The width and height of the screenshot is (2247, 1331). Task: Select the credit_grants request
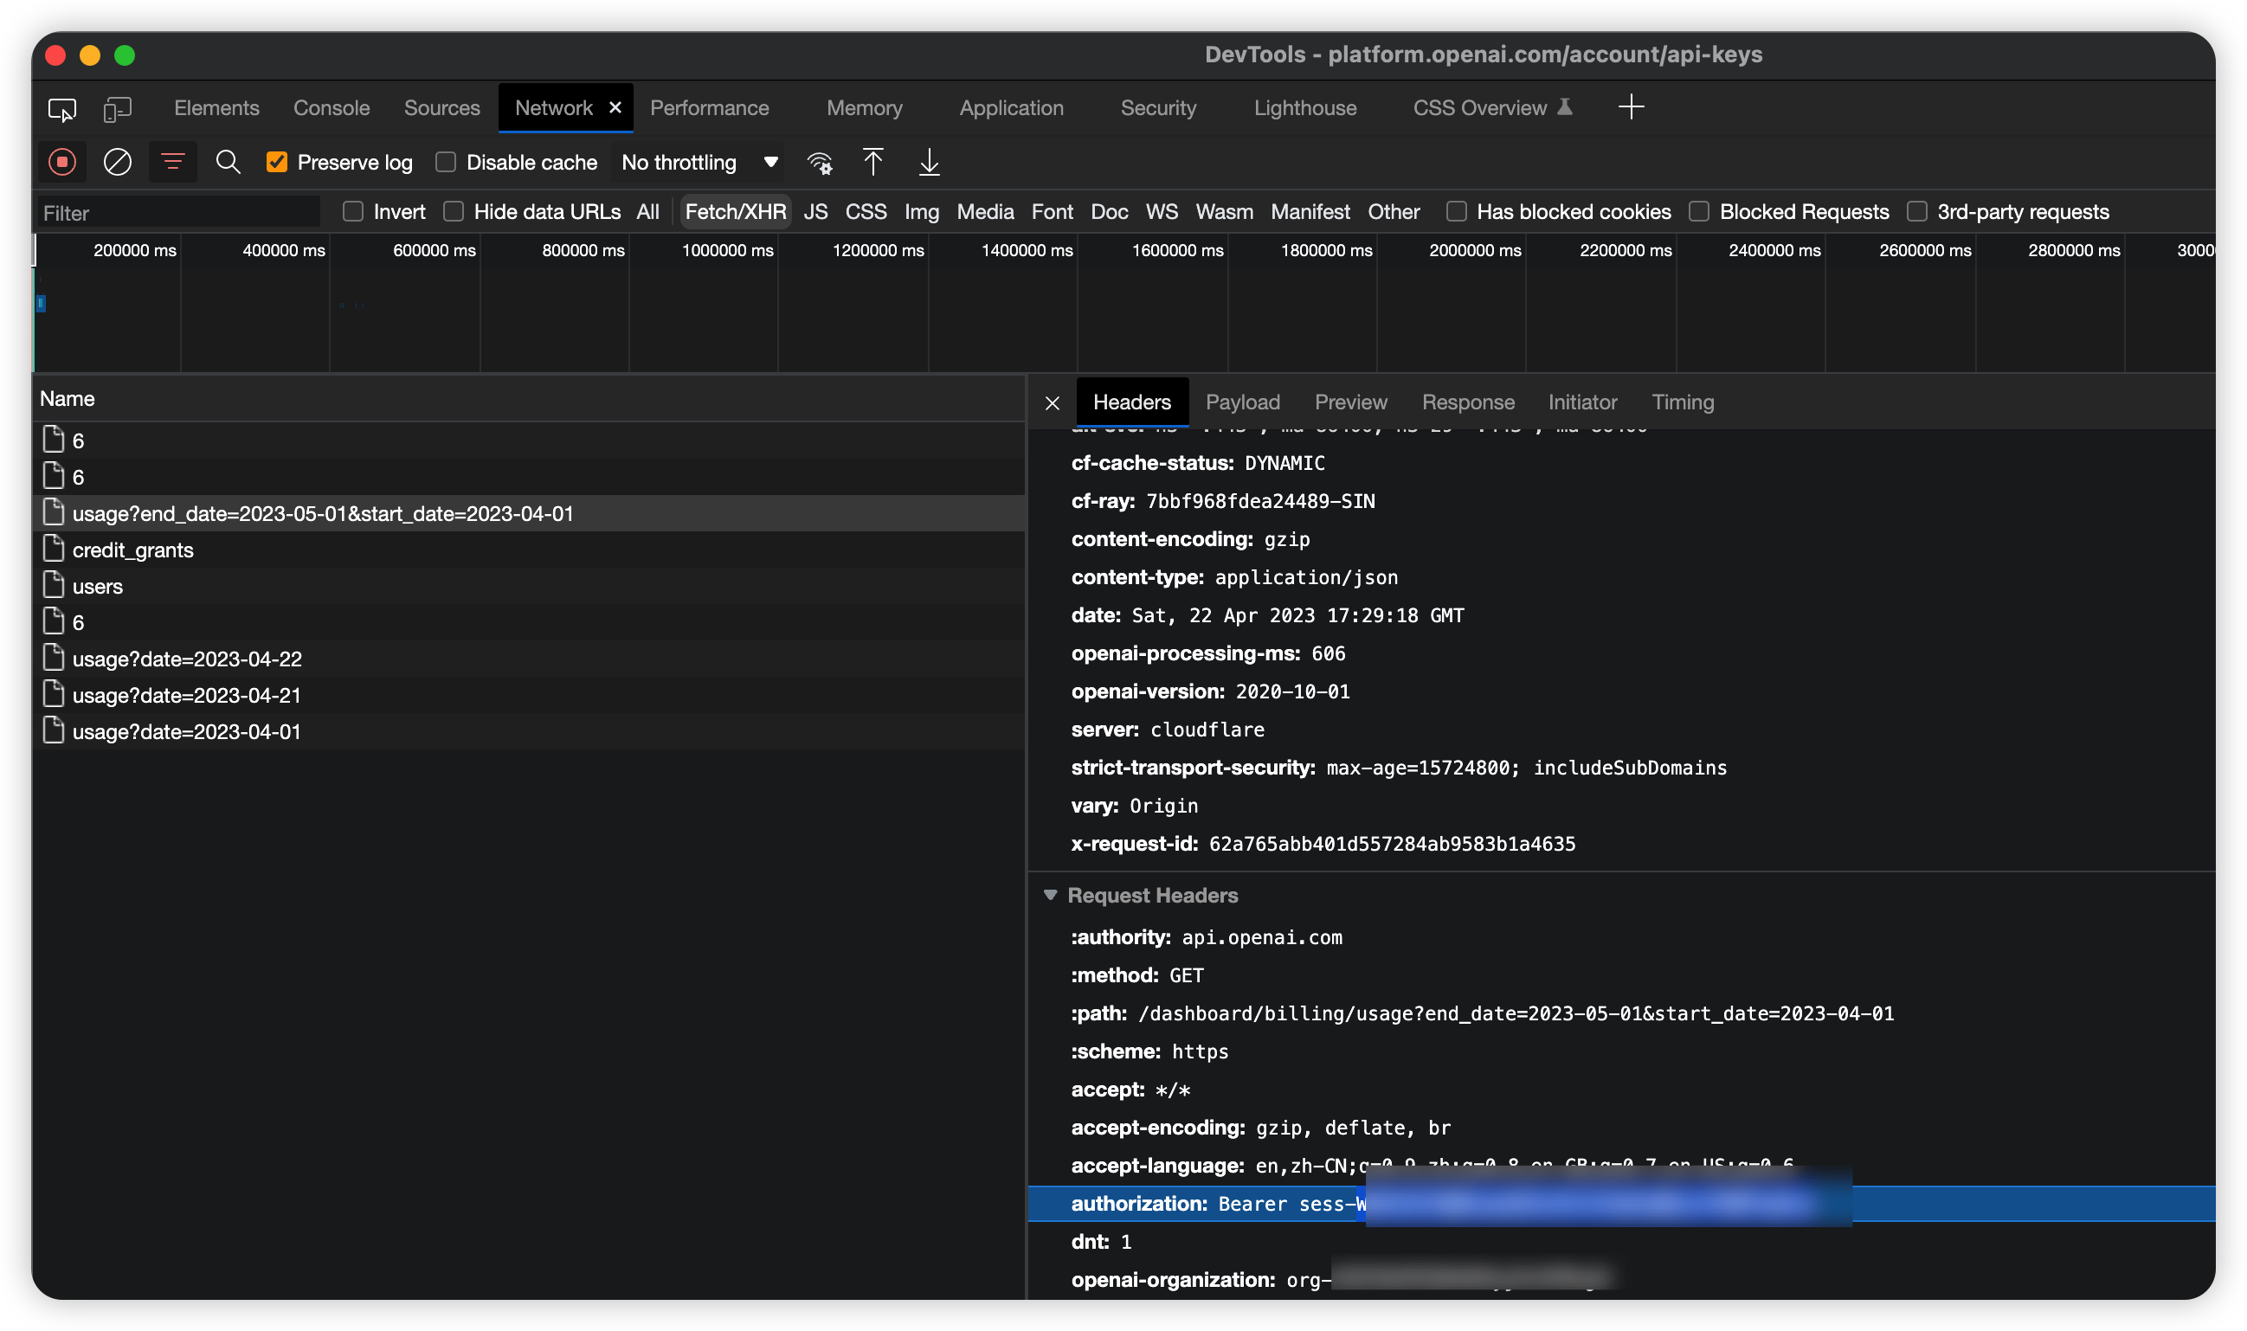point(132,550)
